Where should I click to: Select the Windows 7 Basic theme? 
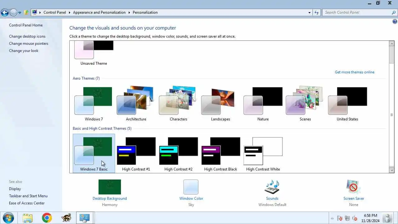click(94, 153)
